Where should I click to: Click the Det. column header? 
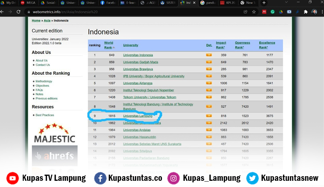click(209, 45)
